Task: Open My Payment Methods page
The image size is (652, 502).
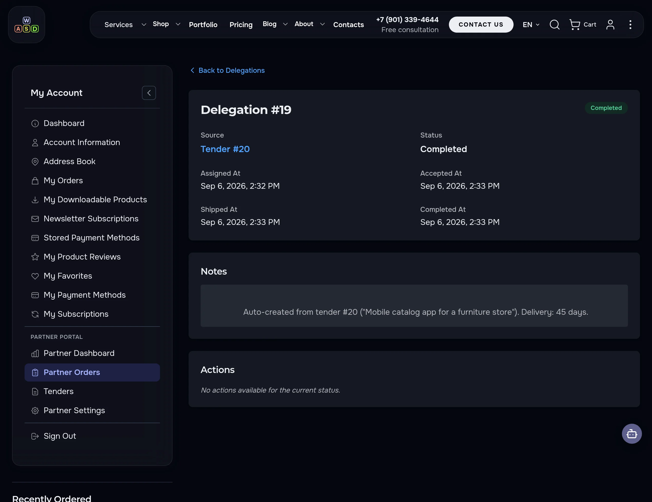Action: (92, 295)
